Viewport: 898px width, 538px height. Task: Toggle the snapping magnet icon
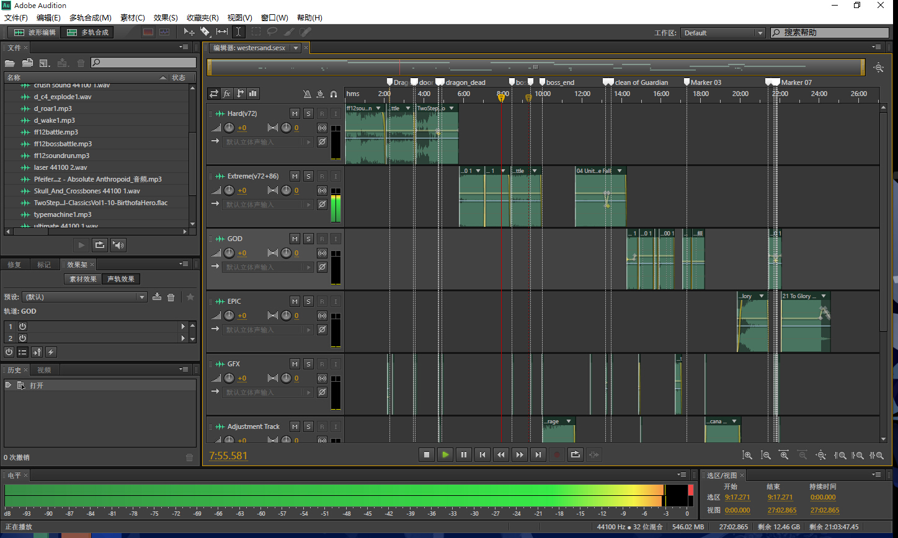pyautogui.click(x=334, y=94)
